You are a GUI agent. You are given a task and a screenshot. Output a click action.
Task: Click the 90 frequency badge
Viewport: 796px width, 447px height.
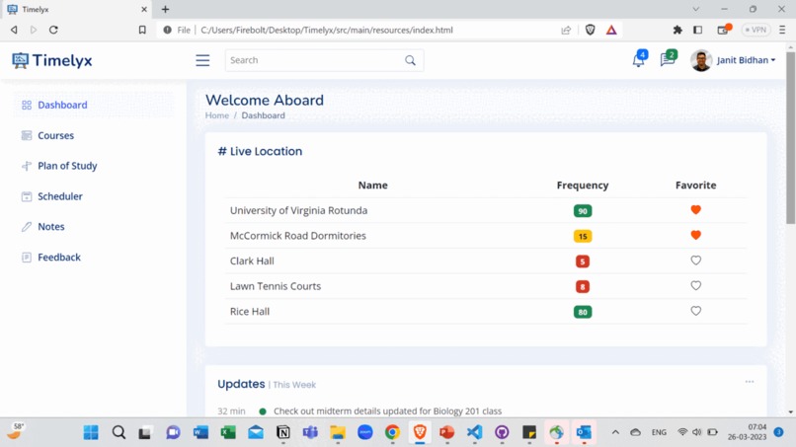pos(583,211)
